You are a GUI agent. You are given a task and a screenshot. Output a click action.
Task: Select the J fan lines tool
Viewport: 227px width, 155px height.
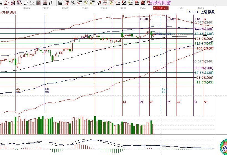tap(118, 3)
